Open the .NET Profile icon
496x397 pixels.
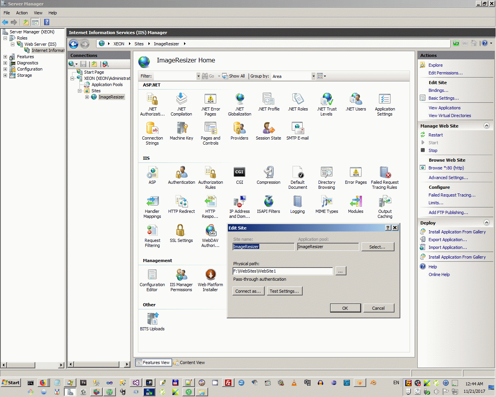pyautogui.click(x=269, y=102)
